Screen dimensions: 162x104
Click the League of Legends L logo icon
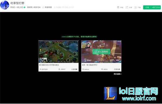pyautogui.click(x=110, y=93)
